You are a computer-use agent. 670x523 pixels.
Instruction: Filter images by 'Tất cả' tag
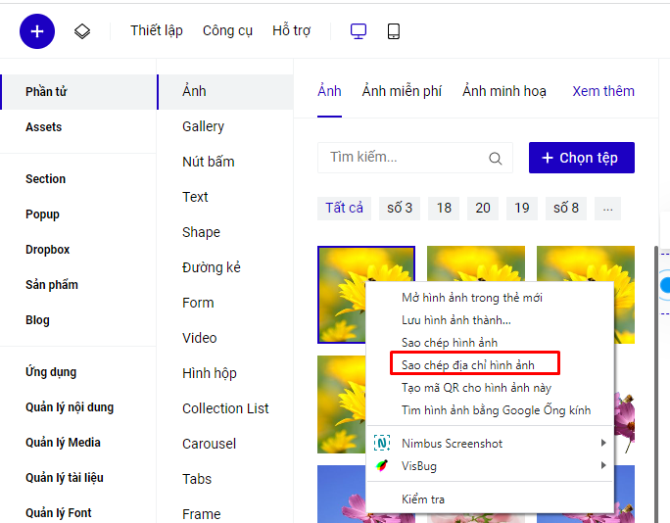344,208
